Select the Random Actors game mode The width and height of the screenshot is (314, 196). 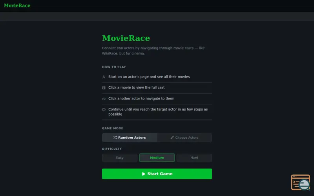click(130, 138)
